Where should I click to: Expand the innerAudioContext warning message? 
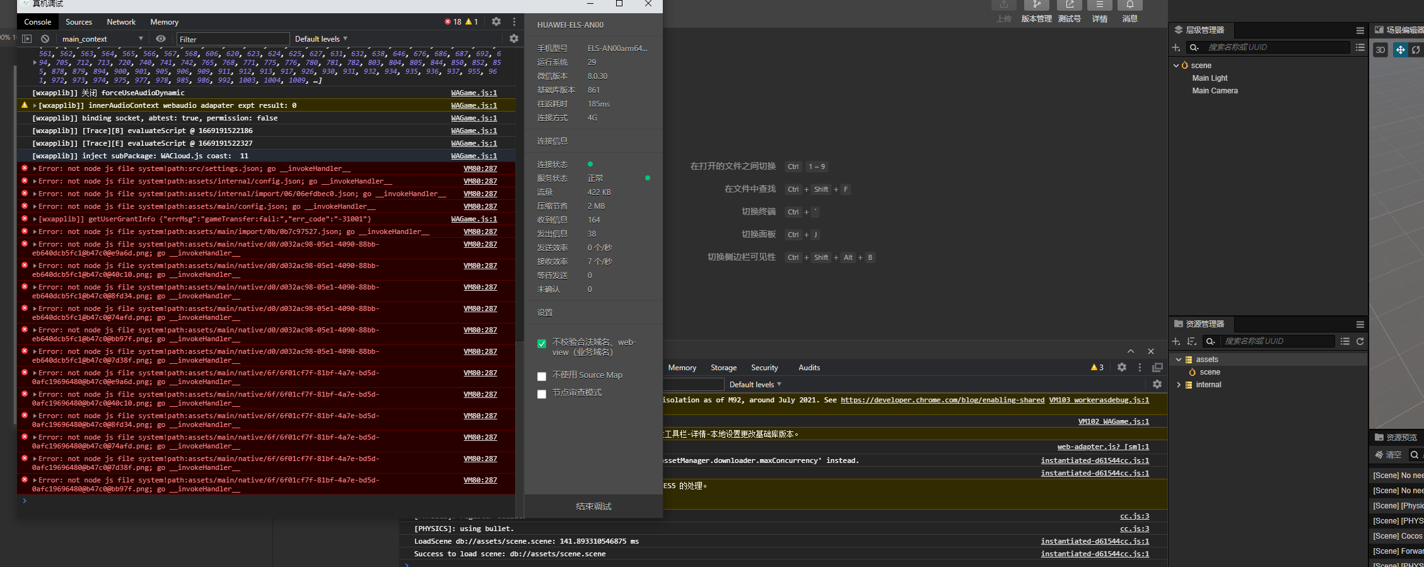pyautogui.click(x=35, y=105)
